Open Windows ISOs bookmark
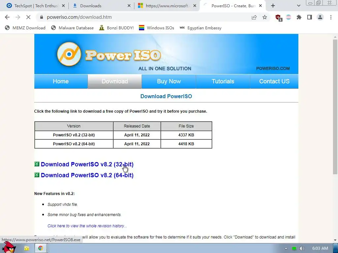 tap(156, 28)
